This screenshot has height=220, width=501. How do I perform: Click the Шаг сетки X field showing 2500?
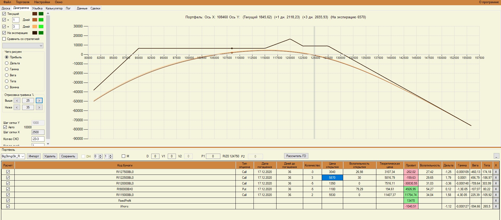tap(38, 132)
